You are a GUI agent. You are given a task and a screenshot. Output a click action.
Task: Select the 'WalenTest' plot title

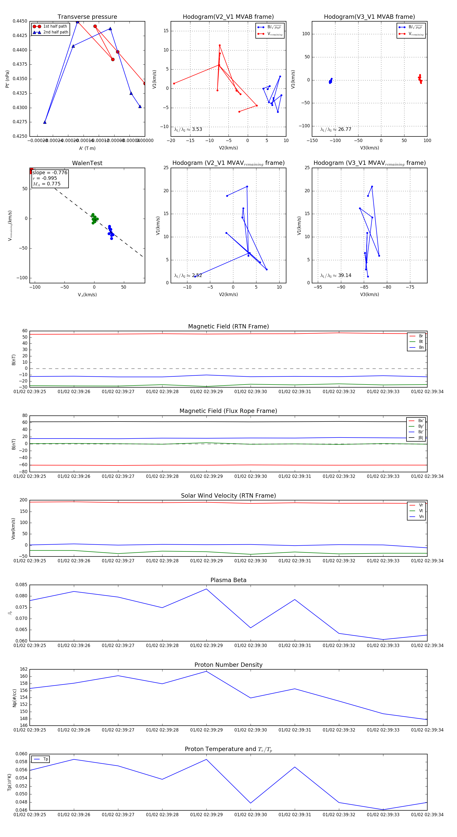(x=87, y=163)
